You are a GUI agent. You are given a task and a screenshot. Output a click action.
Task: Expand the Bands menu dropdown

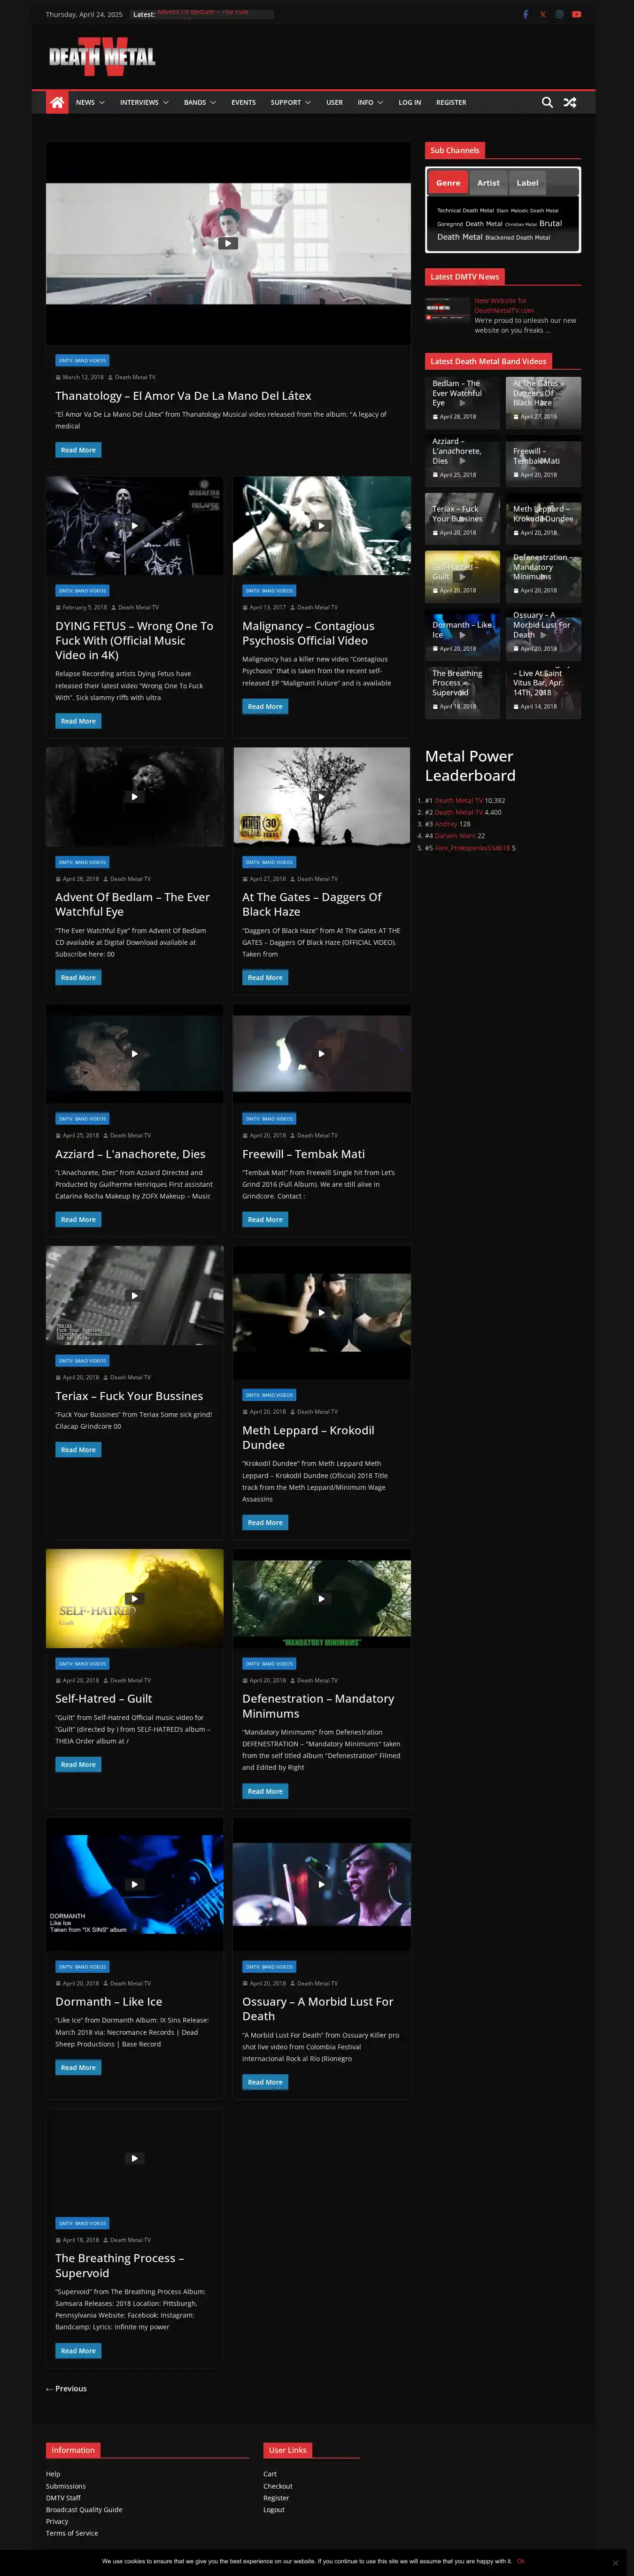pyautogui.click(x=199, y=102)
